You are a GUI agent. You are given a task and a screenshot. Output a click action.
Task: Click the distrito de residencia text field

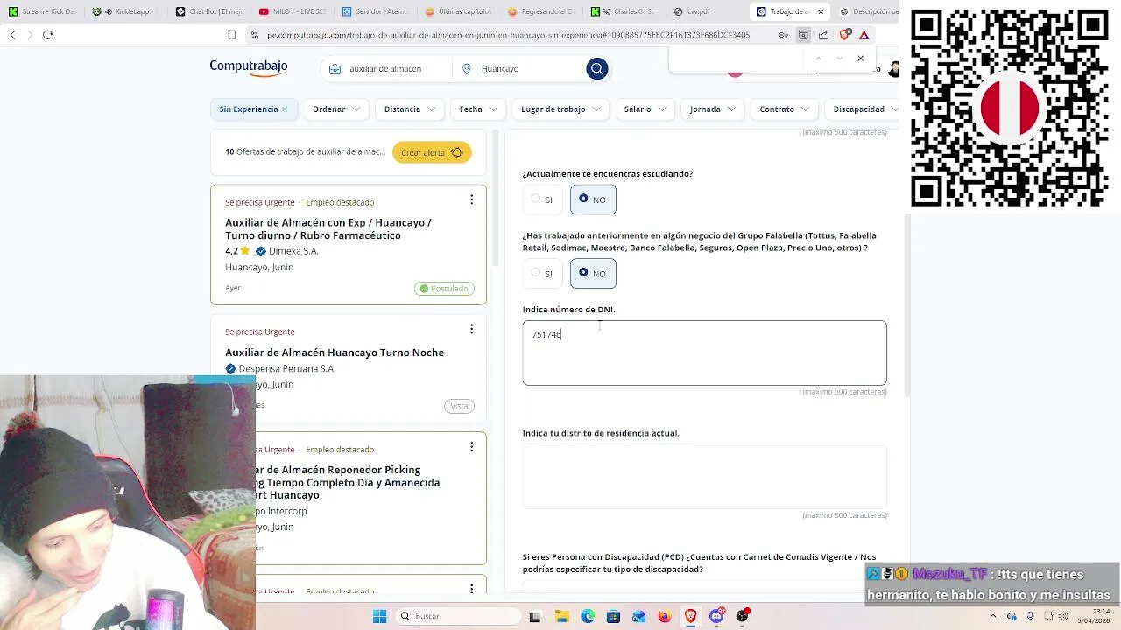click(704, 476)
